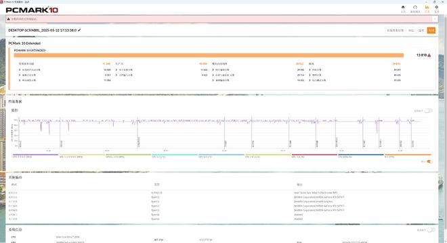This screenshot has width=447, height=243.
Task: Expand the sub-score row showing 11 844
Action: (161, 70)
